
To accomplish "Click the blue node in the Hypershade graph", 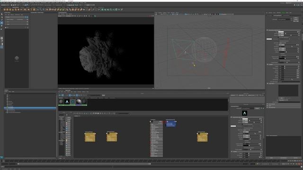I will click(170, 123).
